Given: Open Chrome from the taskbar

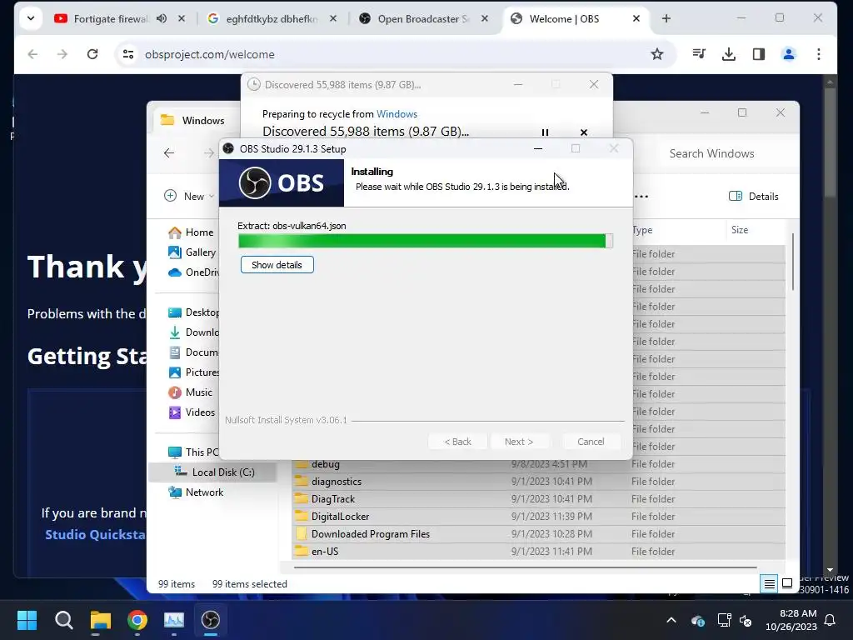Looking at the screenshot, I should click(x=137, y=620).
